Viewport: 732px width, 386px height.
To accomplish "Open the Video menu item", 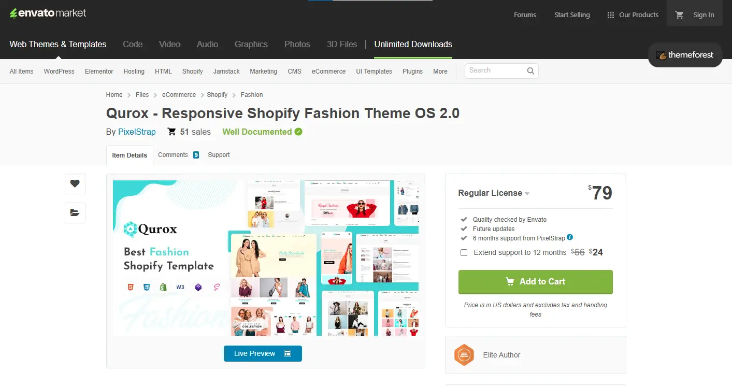I will (x=170, y=44).
